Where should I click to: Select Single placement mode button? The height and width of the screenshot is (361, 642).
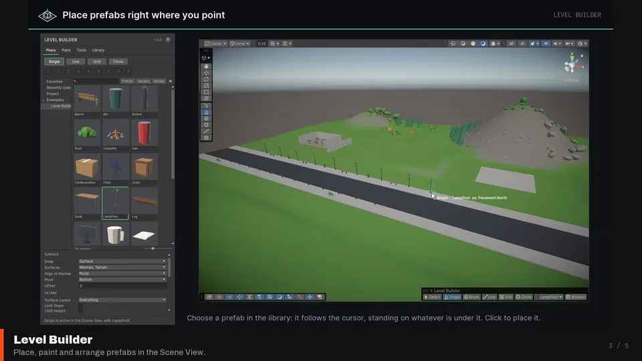pos(54,62)
